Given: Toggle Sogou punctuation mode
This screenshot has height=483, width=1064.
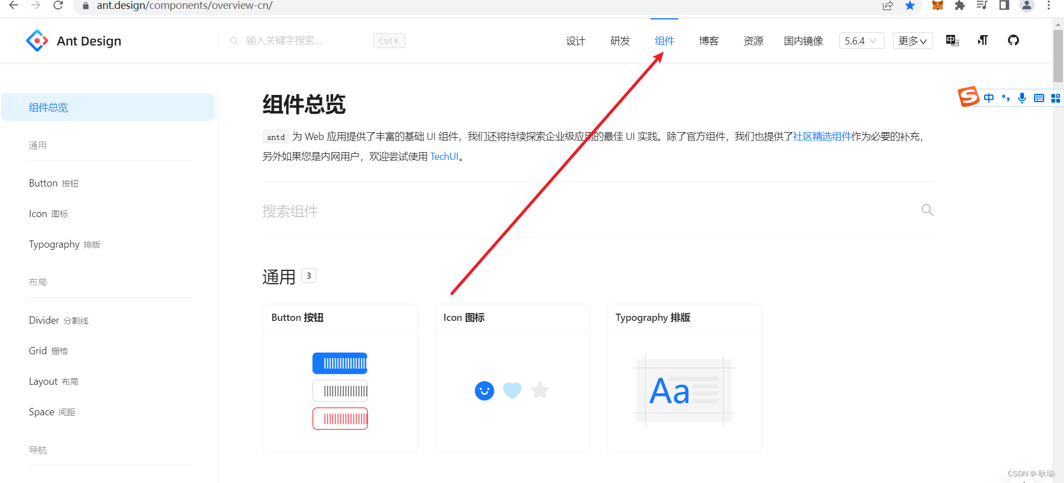Looking at the screenshot, I should pos(1006,98).
